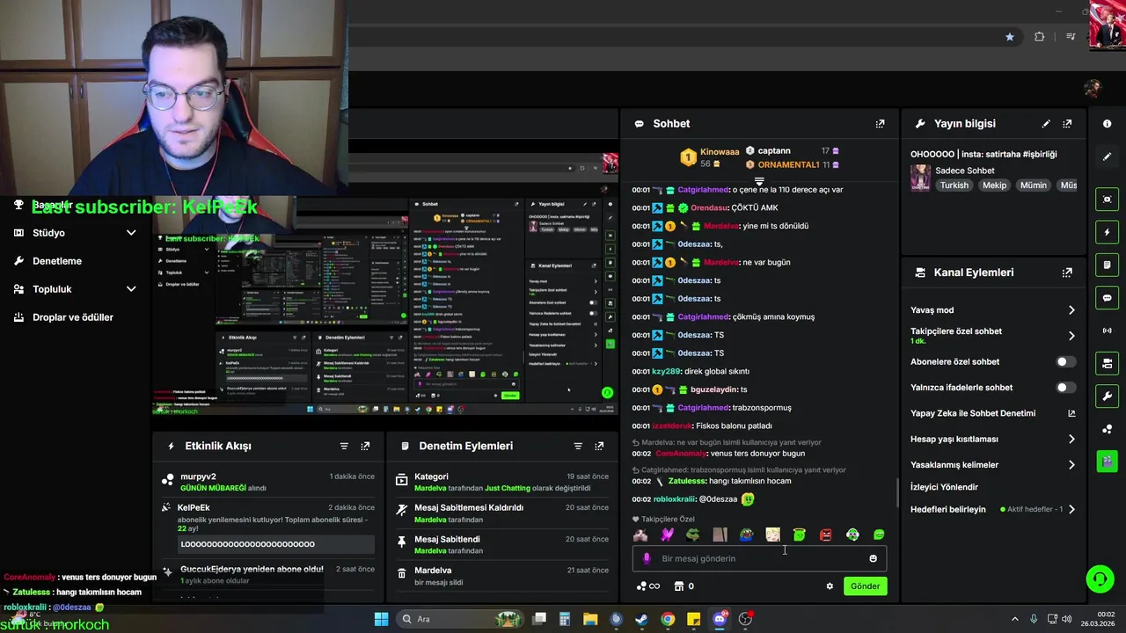This screenshot has height=633, width=1126.
Task: Collapse the chat leaderboard arrow
Action: coord(759,180)
